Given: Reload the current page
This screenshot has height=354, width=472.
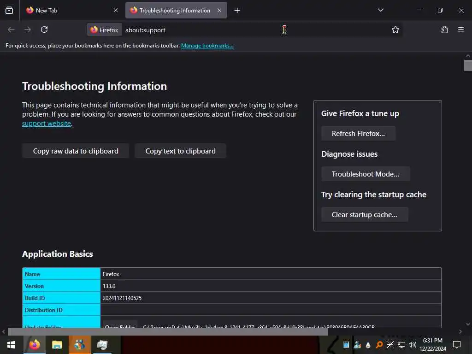Looking at the screenshot, I should coord(44,29).
